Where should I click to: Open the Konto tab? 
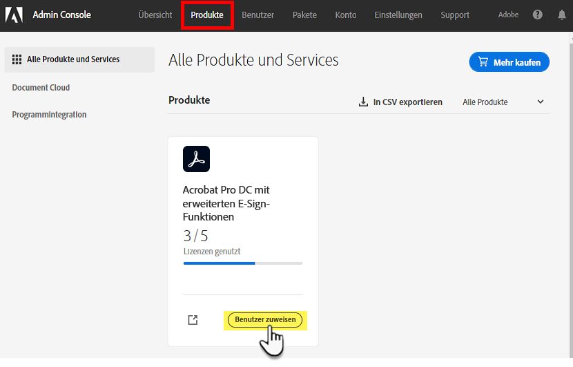(x=346, y=15)
